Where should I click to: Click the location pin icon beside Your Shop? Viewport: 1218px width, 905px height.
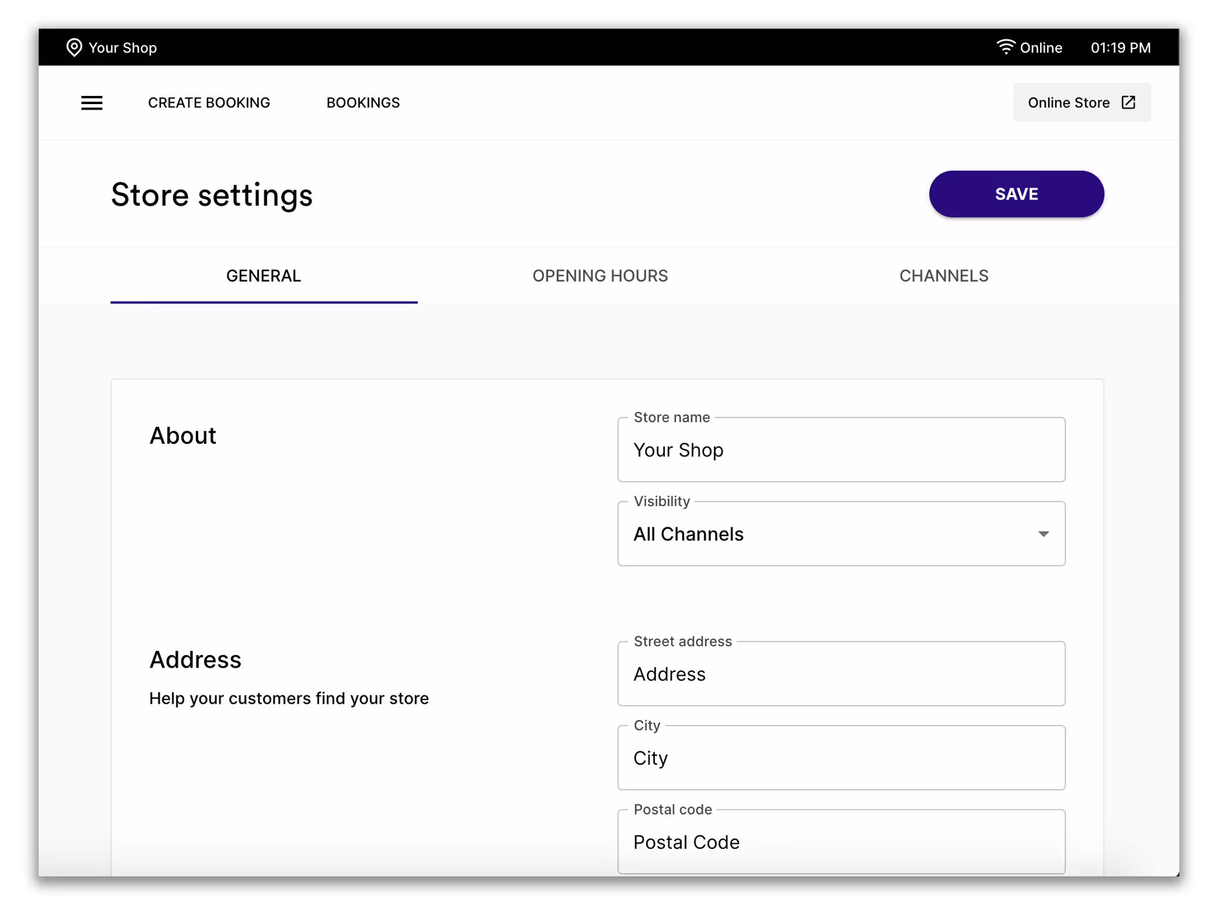pos(74,47)
